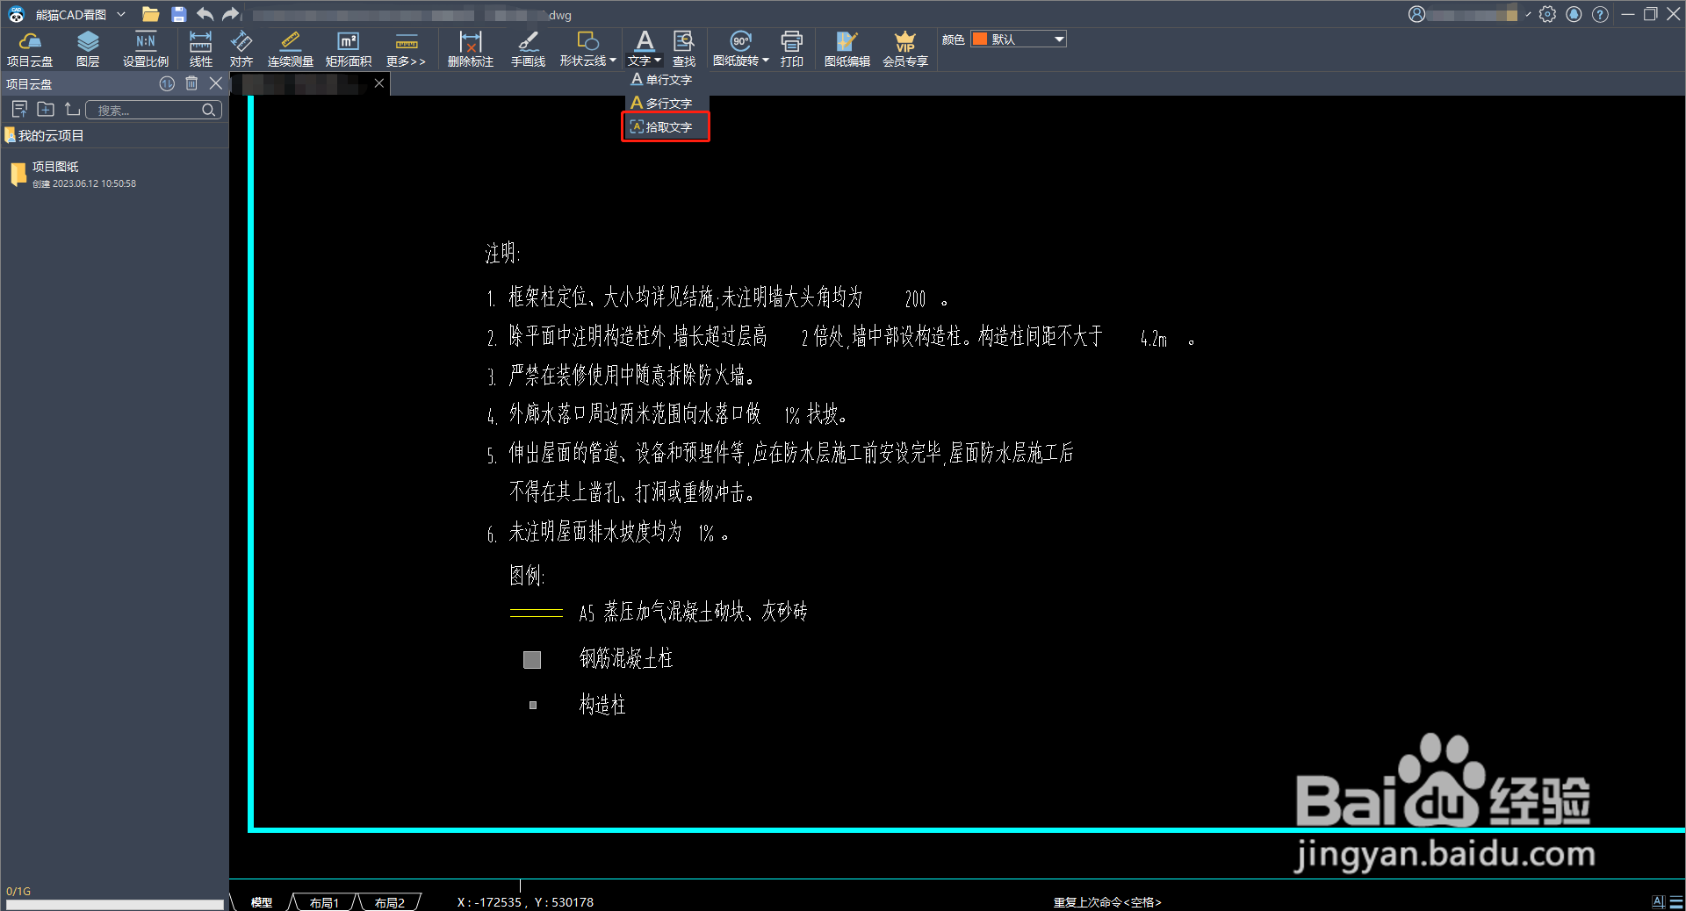Screen dimensions: 1686x911
Task: Select the 形状云线 shape cloud tool
Action: tap(583, 49)
